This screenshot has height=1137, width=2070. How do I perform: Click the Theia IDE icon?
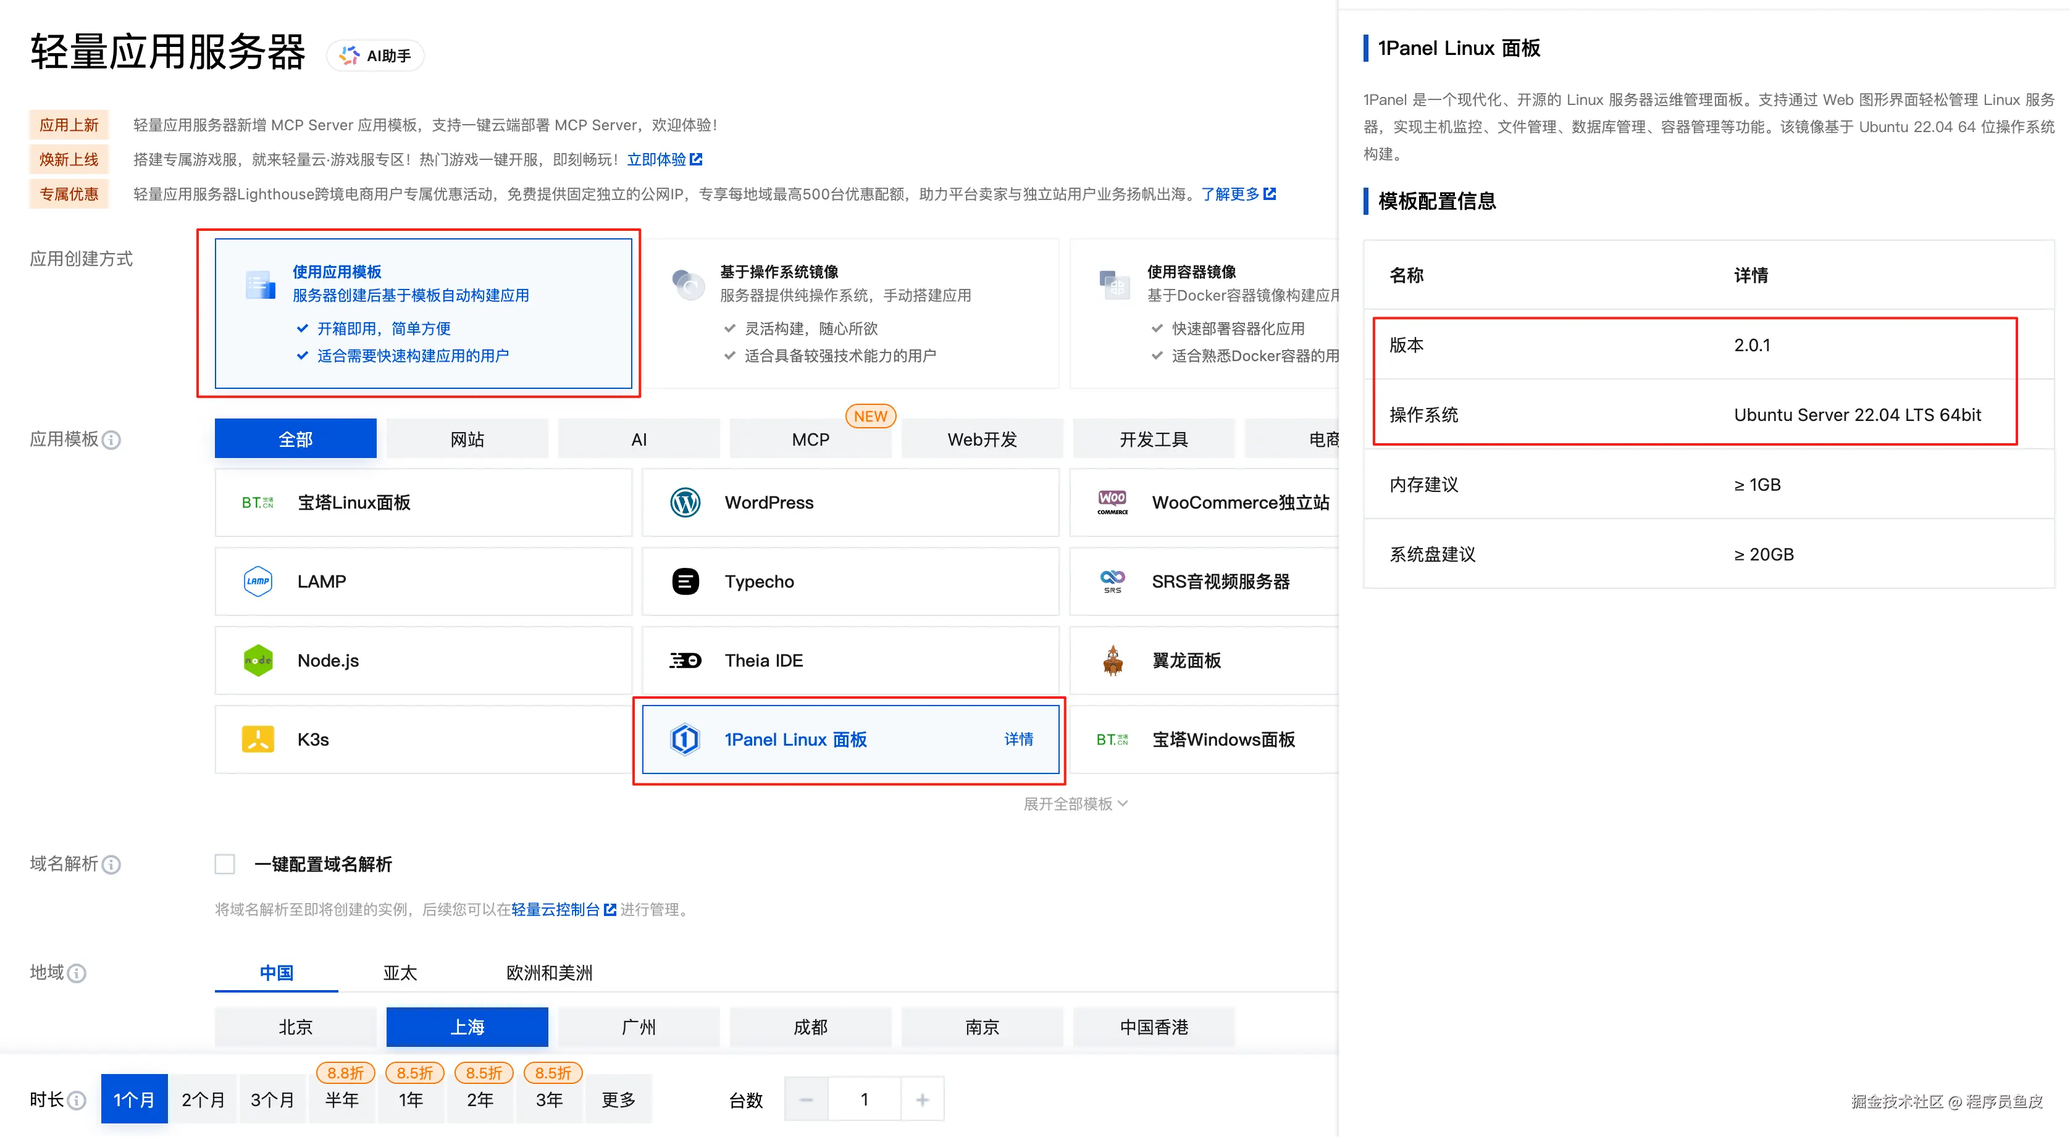(685, 660)
